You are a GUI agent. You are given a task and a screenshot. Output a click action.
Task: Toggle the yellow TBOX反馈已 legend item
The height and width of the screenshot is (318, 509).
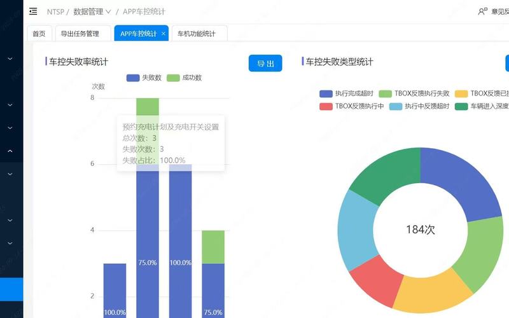[482, 93]
